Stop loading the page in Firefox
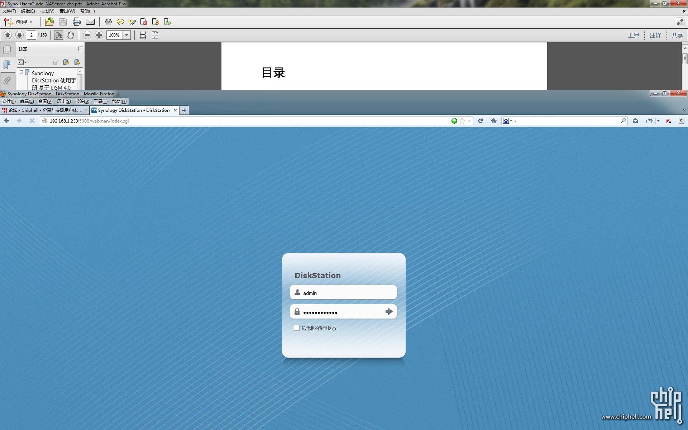688x430 pixels. [32, 121]
